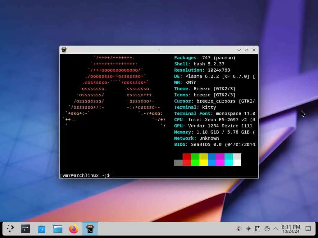
Task: Click the 'BIOS: SeaBIOS 0.0' line
Action: 214,144
